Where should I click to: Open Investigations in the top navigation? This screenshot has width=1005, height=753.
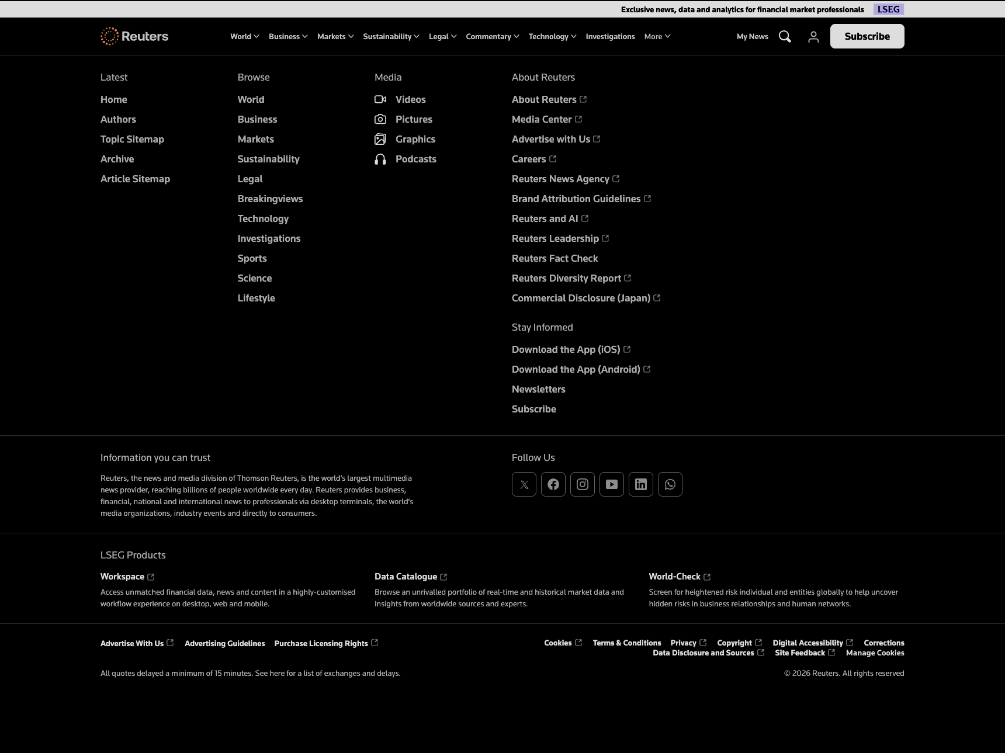coord(610,36)
